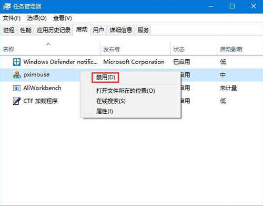This screenshot has height=206, width=263.
Task: Click the Windows Defender shield icon
Action: tap(17, 62)
